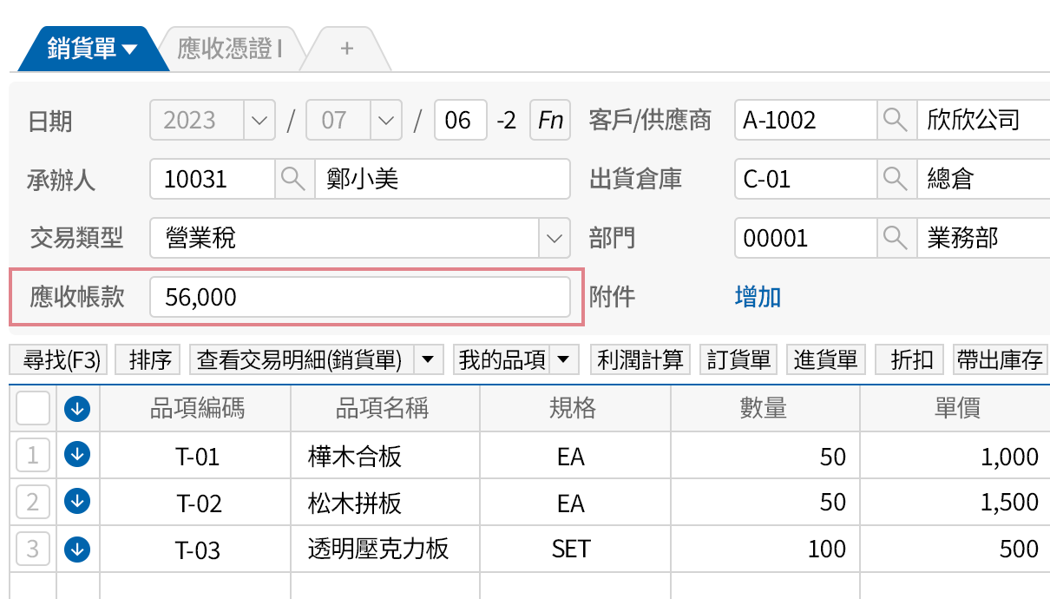Switch to the 應收憑證 I tab
The height and width of the screenshot is (599, 1050).
231,49
